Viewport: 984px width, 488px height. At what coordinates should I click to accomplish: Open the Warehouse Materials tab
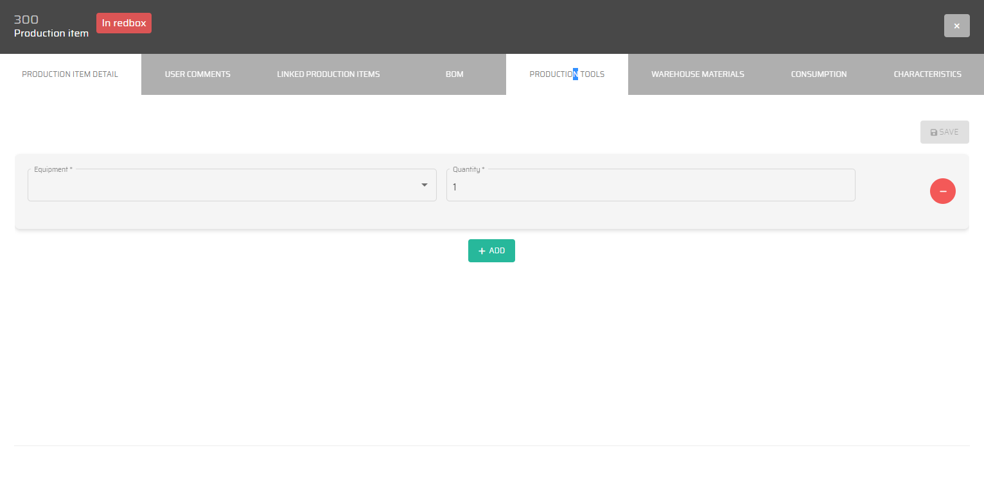(x=698, y=74)
